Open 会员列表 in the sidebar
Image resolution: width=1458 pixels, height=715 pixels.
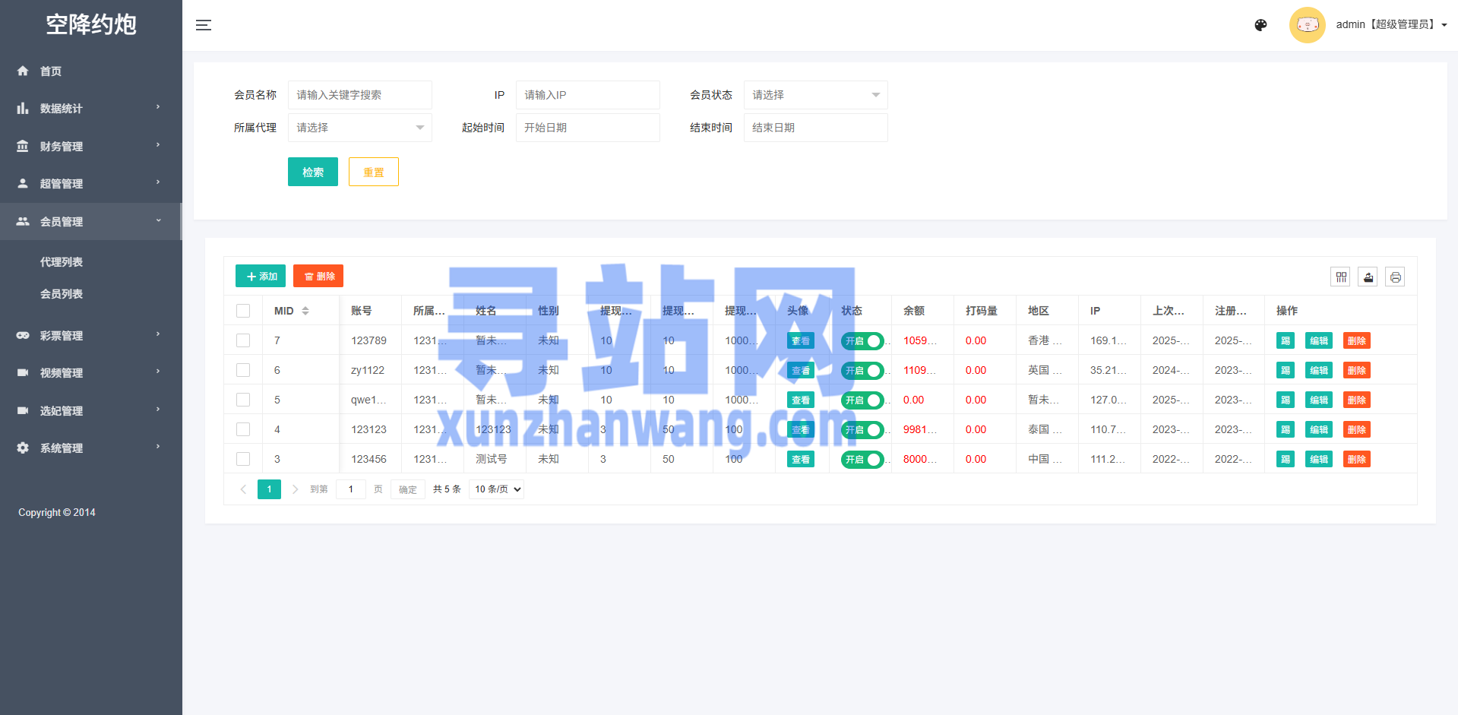[x=62, y=294]
